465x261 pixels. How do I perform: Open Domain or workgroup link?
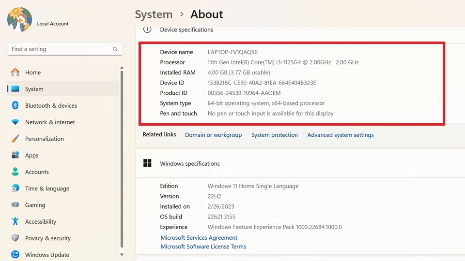pos(213,135)
